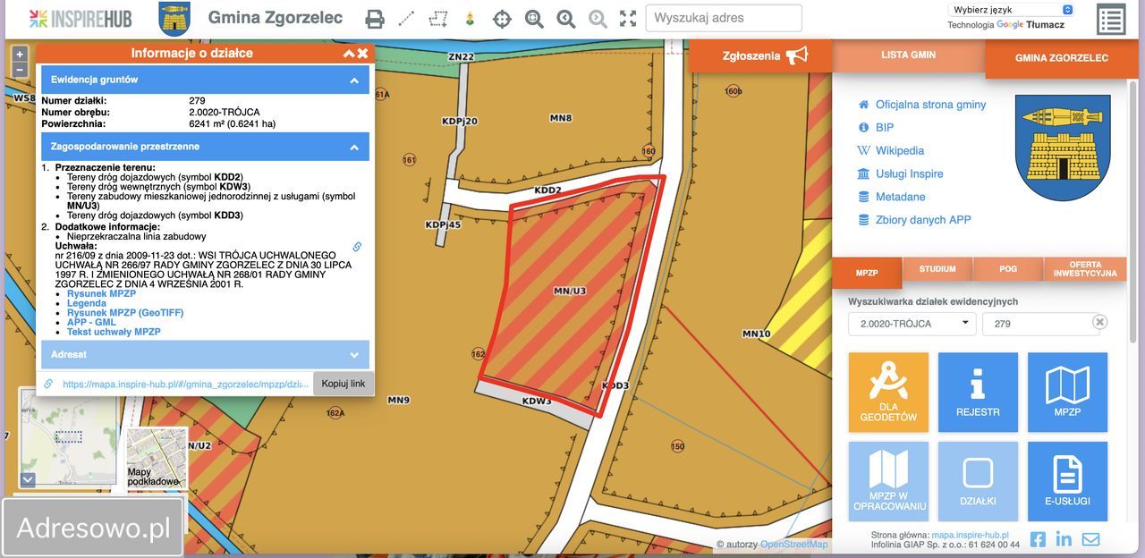Click the map zoom out minus button

(20, 70)
